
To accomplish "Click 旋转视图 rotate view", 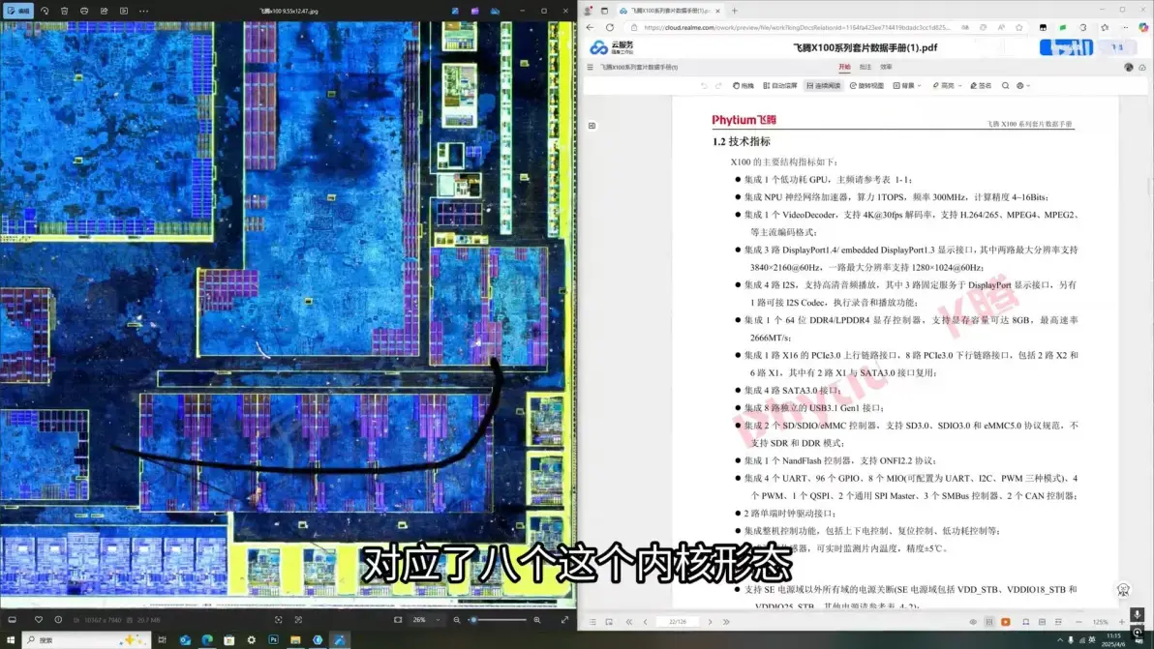I will point(867,86).
